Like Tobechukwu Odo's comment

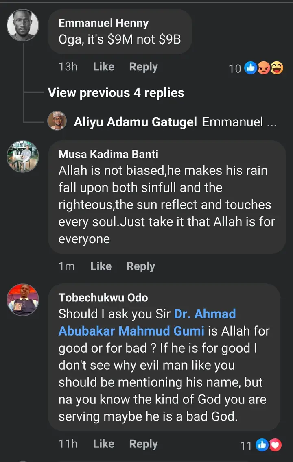point(103,444)
